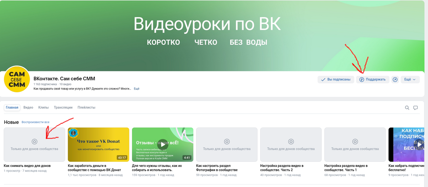Switch to the Клипы tab
The width and height of the screenshot is (428, 187).
coord(44,107)
